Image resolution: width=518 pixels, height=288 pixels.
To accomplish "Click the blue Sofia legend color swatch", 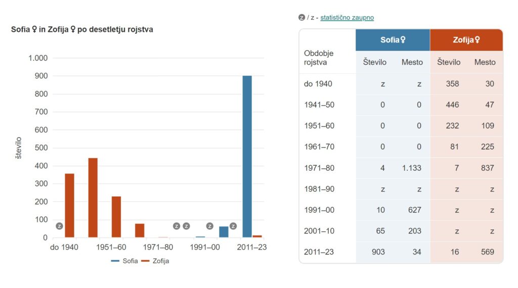I will (x=115, y=261).
